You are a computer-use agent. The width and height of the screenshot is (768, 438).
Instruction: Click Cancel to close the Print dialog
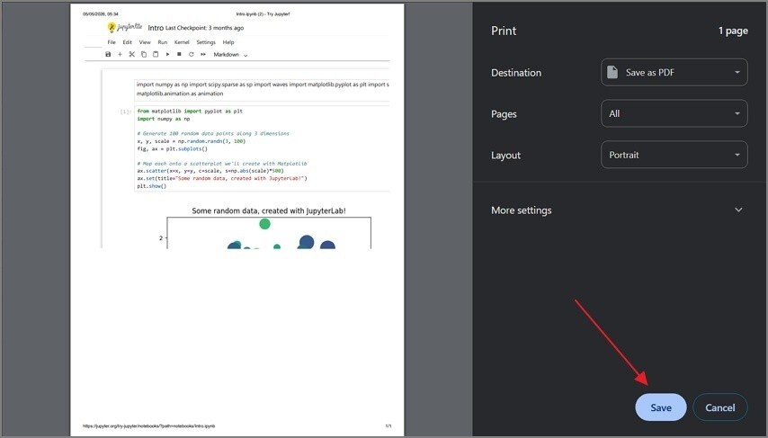[720, 407]
